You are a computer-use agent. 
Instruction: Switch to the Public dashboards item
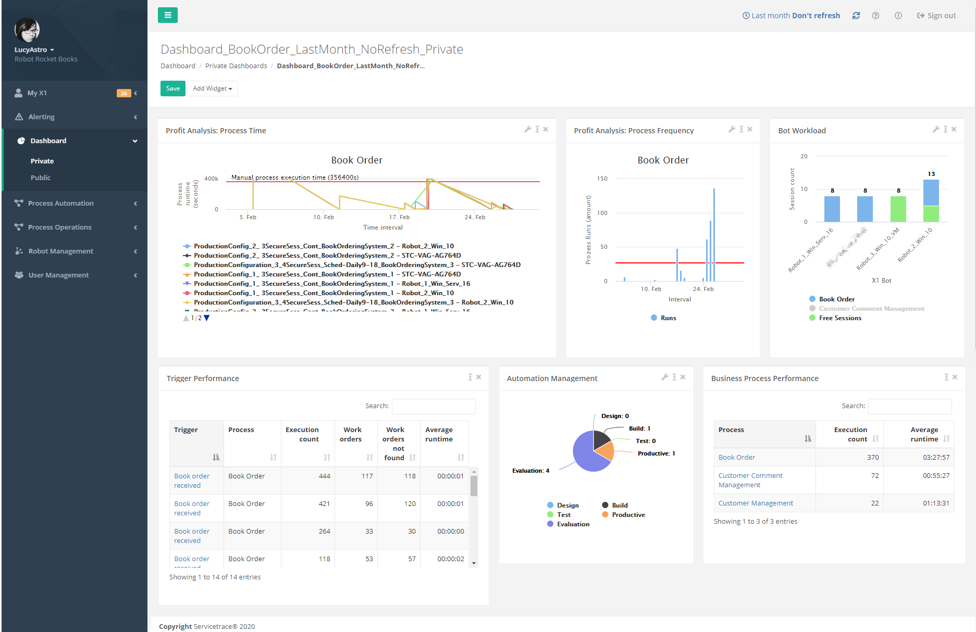point(41,178)
